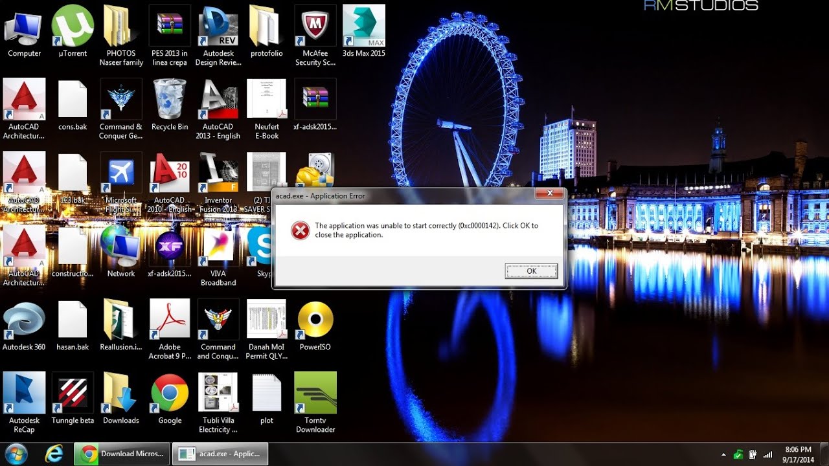829x466 pixels.
Task: Select the xf-adsk2015 WinRAR archive icon
Action: click(x=315, y=105)
